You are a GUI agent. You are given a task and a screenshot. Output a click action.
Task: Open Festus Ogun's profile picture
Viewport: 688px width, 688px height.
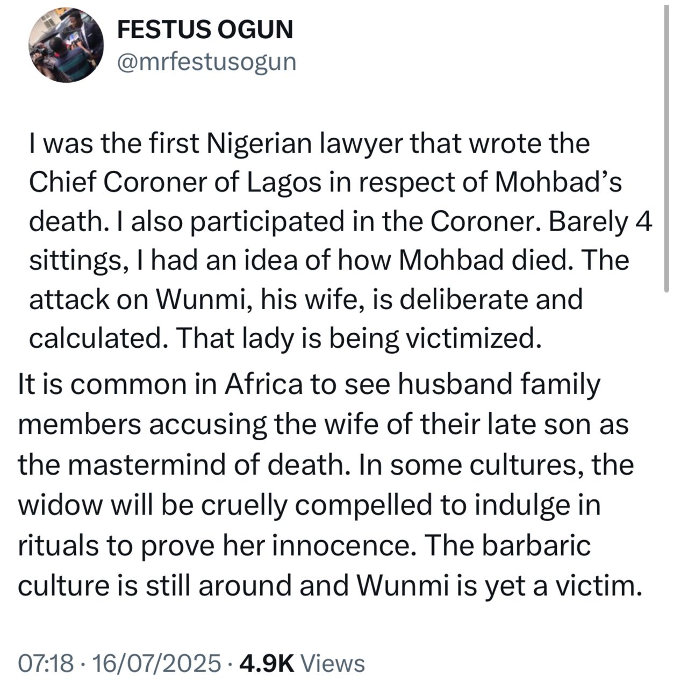66,45
